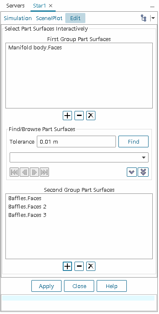Add surface to Second Group list

(67, 266)
